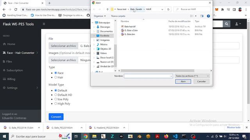Select the Face - Hair Converter browser tab

point(23,3)
